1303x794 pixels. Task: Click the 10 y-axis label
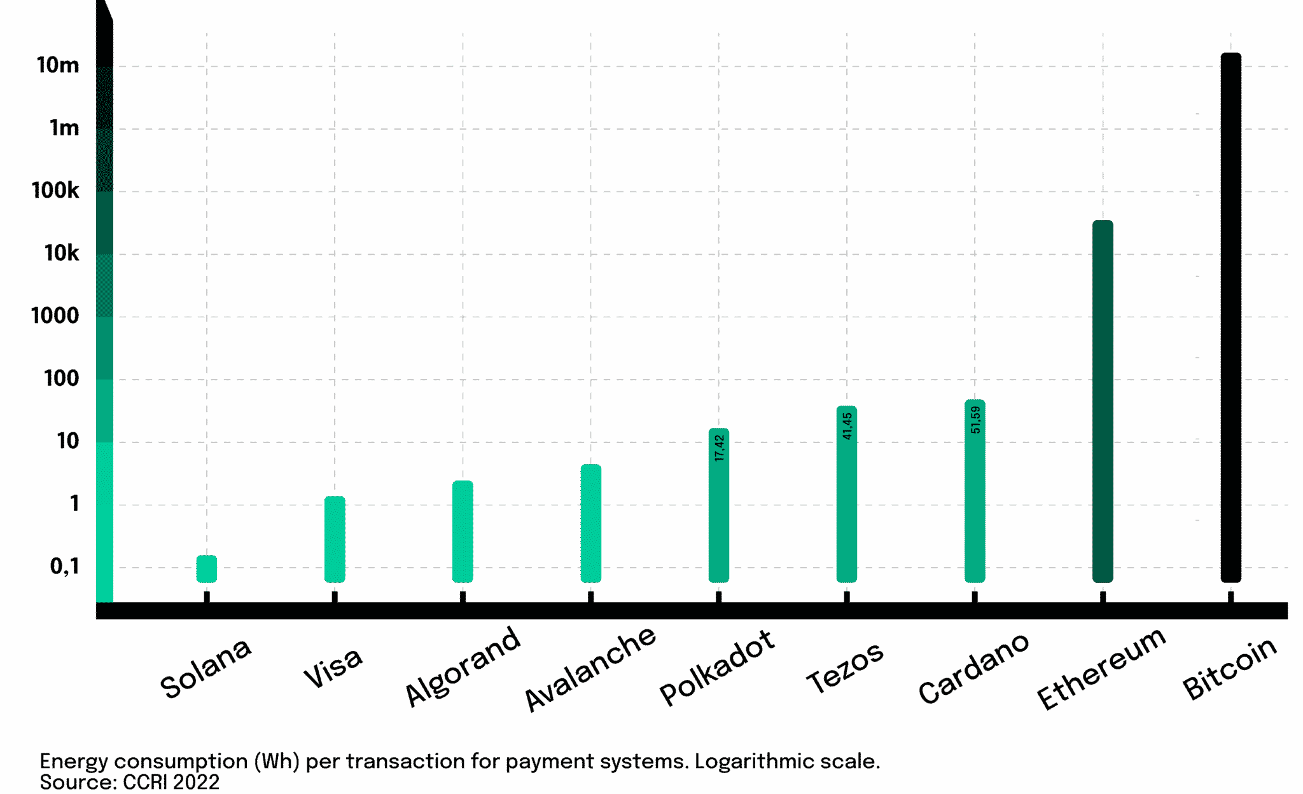[x=68, y=441]
